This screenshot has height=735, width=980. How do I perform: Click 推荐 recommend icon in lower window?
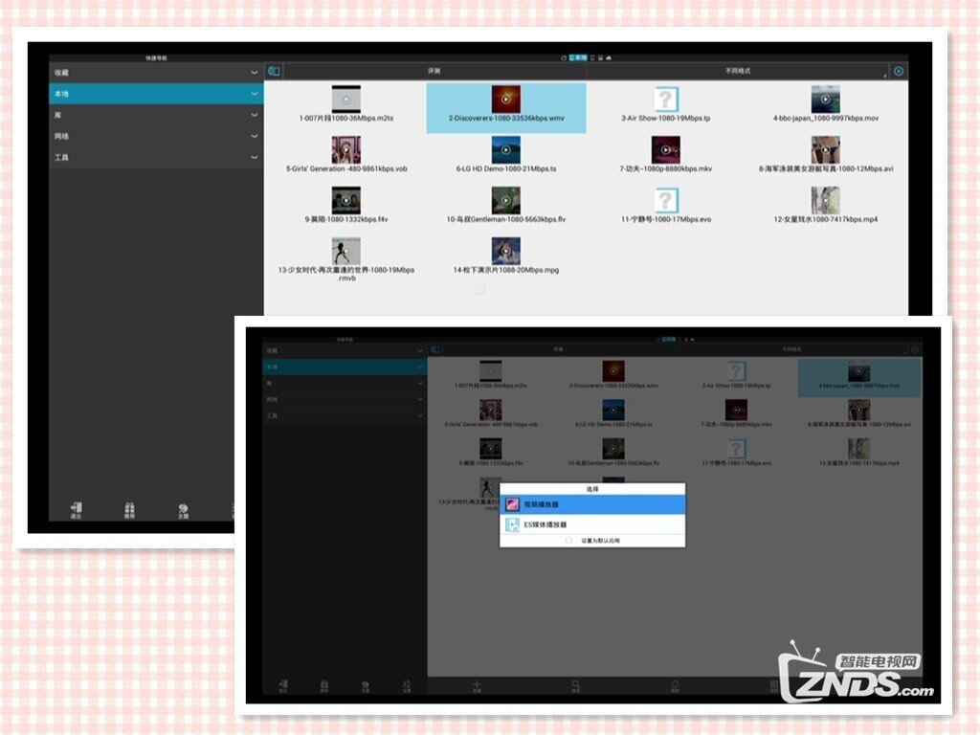324,686
